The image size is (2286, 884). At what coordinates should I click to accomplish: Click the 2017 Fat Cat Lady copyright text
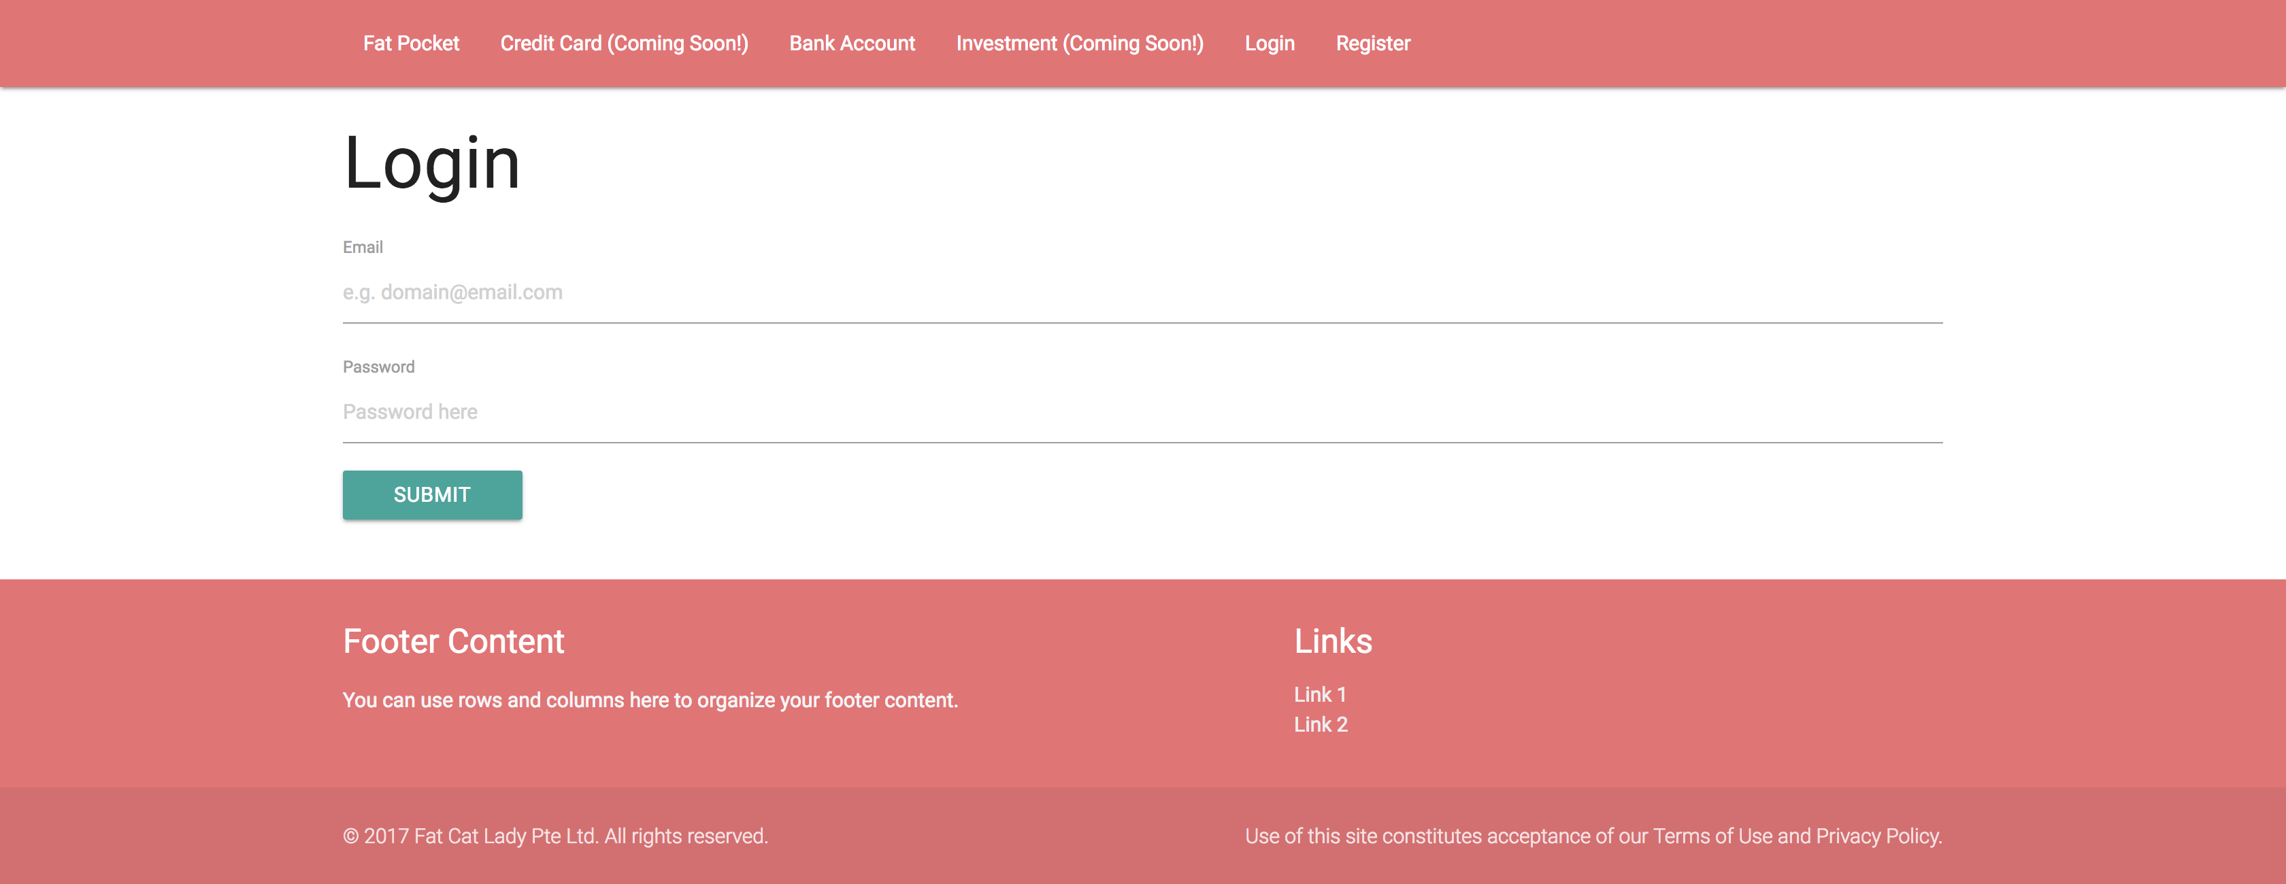tap(554, 836)
